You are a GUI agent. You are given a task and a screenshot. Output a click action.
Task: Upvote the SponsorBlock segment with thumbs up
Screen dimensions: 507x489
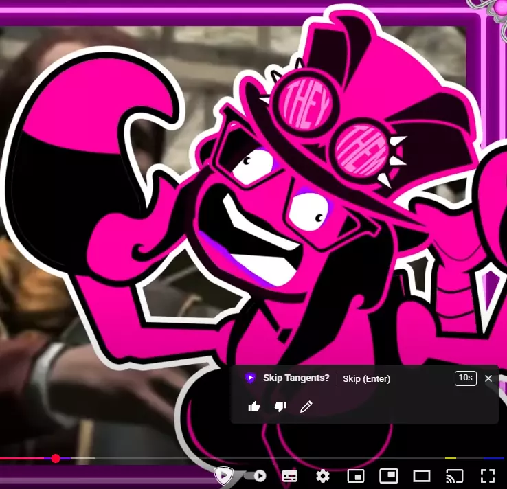tap(254, 407)
